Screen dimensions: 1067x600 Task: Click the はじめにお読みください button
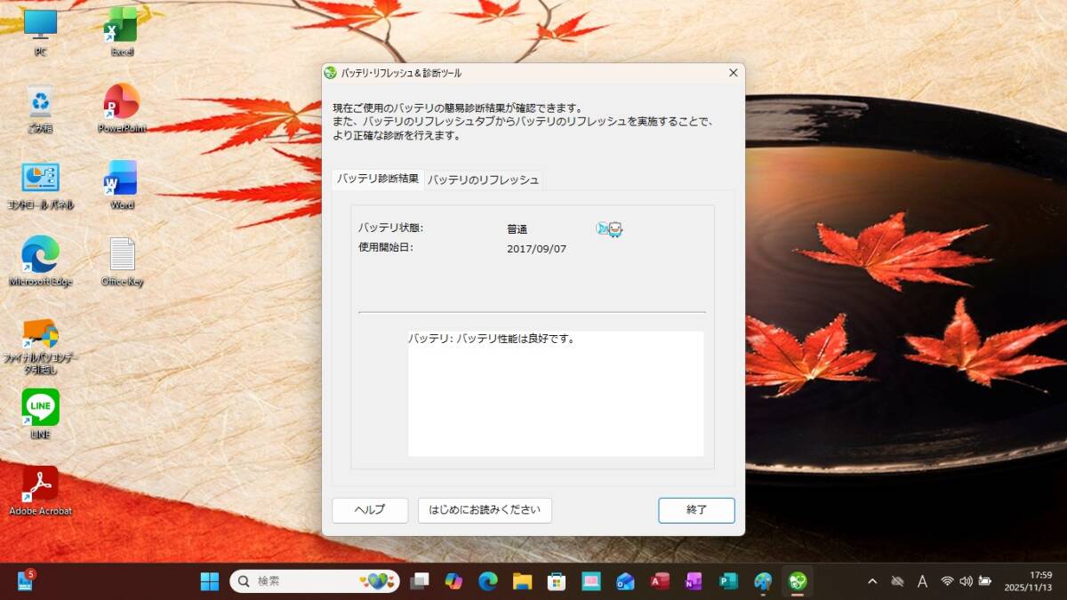point(484,510)
